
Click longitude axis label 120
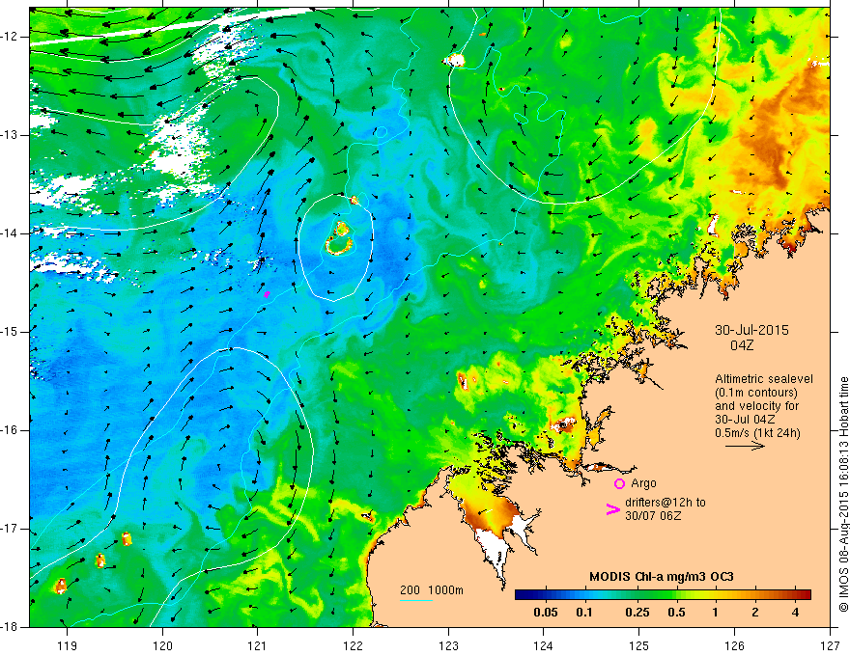(162, 645)
